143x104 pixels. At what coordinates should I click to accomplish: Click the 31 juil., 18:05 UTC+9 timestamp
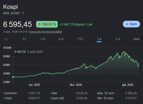(x=15, y=32)
